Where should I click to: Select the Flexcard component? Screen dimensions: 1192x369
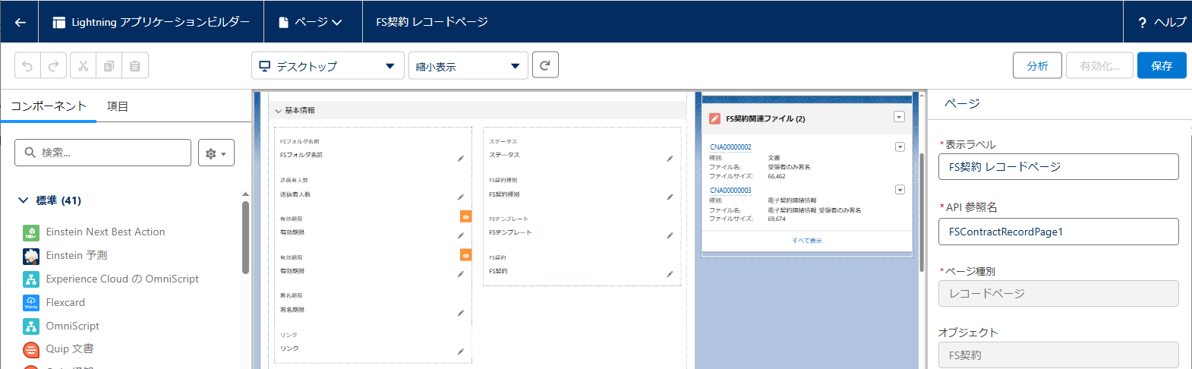[65, 303]
